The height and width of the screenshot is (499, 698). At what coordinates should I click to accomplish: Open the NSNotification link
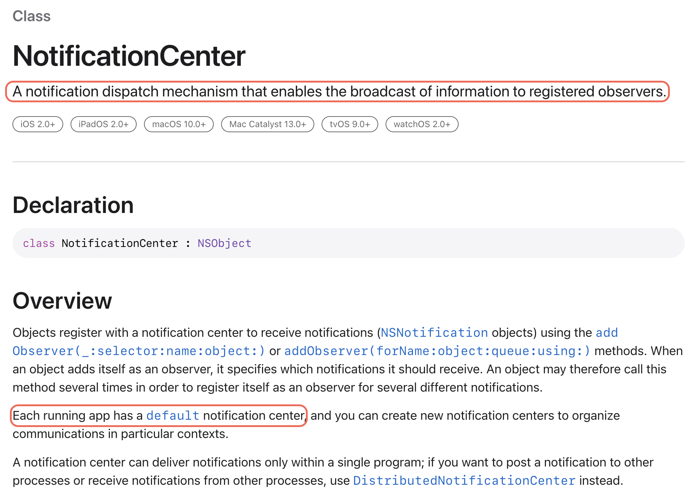coord(434,333)
